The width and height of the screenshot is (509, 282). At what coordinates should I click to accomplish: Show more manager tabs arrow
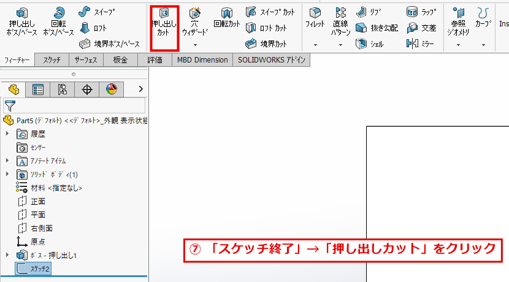click(x=140, y=89)
